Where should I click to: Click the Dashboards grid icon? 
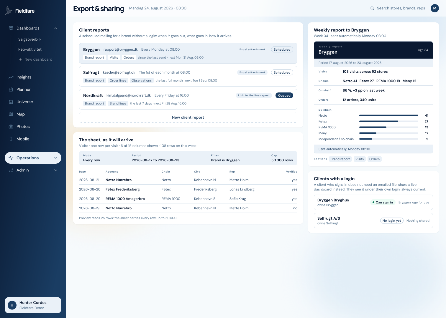tap(11, 28)
